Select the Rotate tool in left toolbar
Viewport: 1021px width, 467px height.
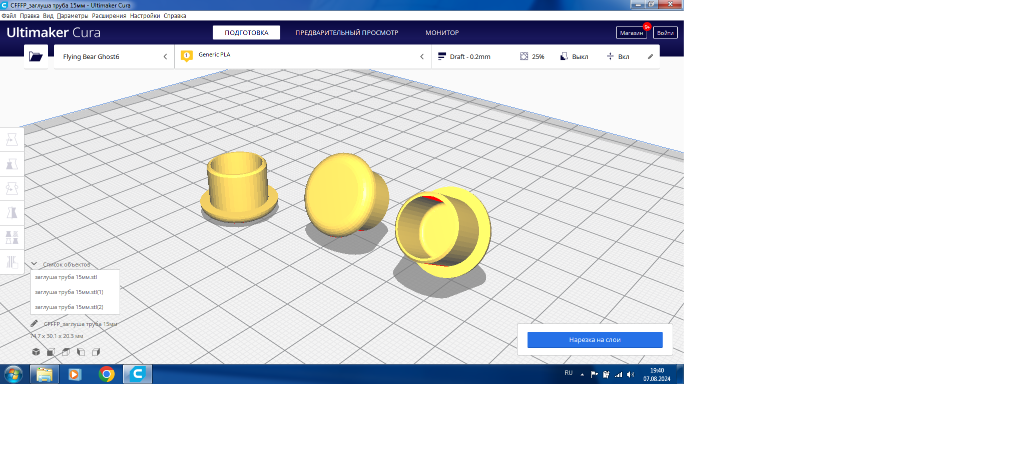[x=12, y=188]
